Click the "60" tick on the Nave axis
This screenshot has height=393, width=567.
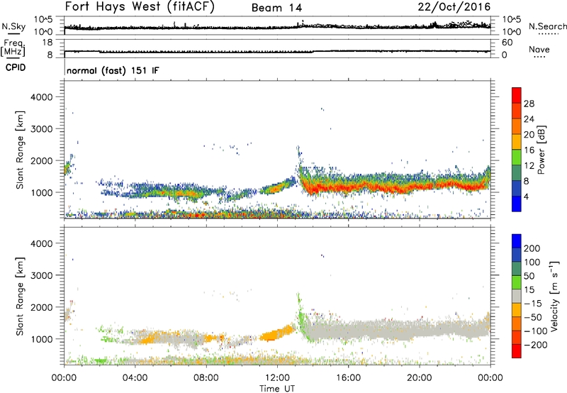(x=507, y=43)
